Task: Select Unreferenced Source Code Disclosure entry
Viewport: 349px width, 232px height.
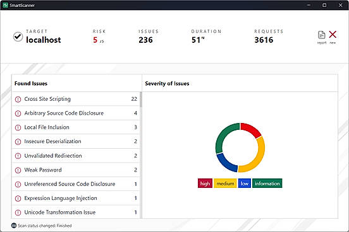Action: click(76, 184)
